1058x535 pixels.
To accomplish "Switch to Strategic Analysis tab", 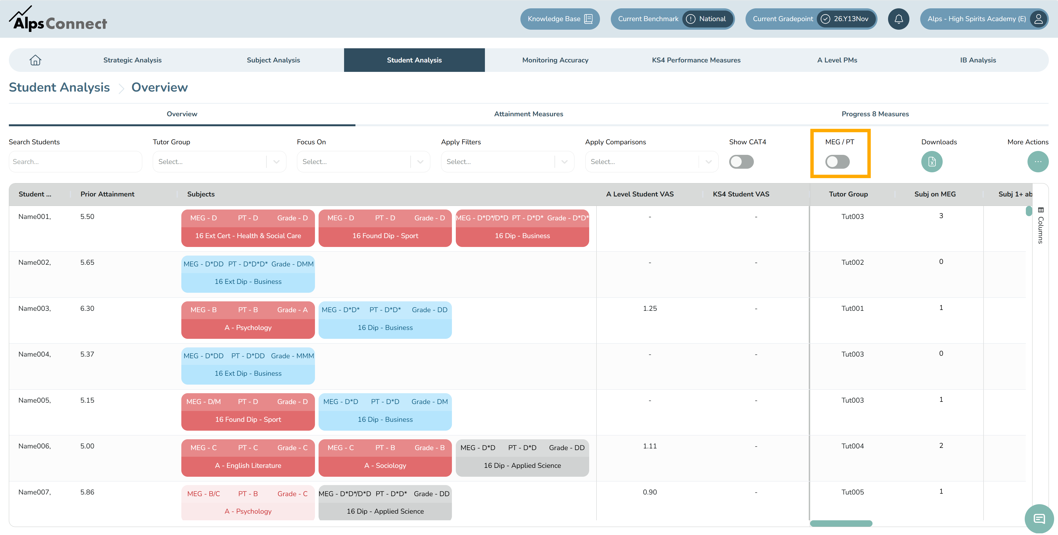I will [x=132, y=60].
